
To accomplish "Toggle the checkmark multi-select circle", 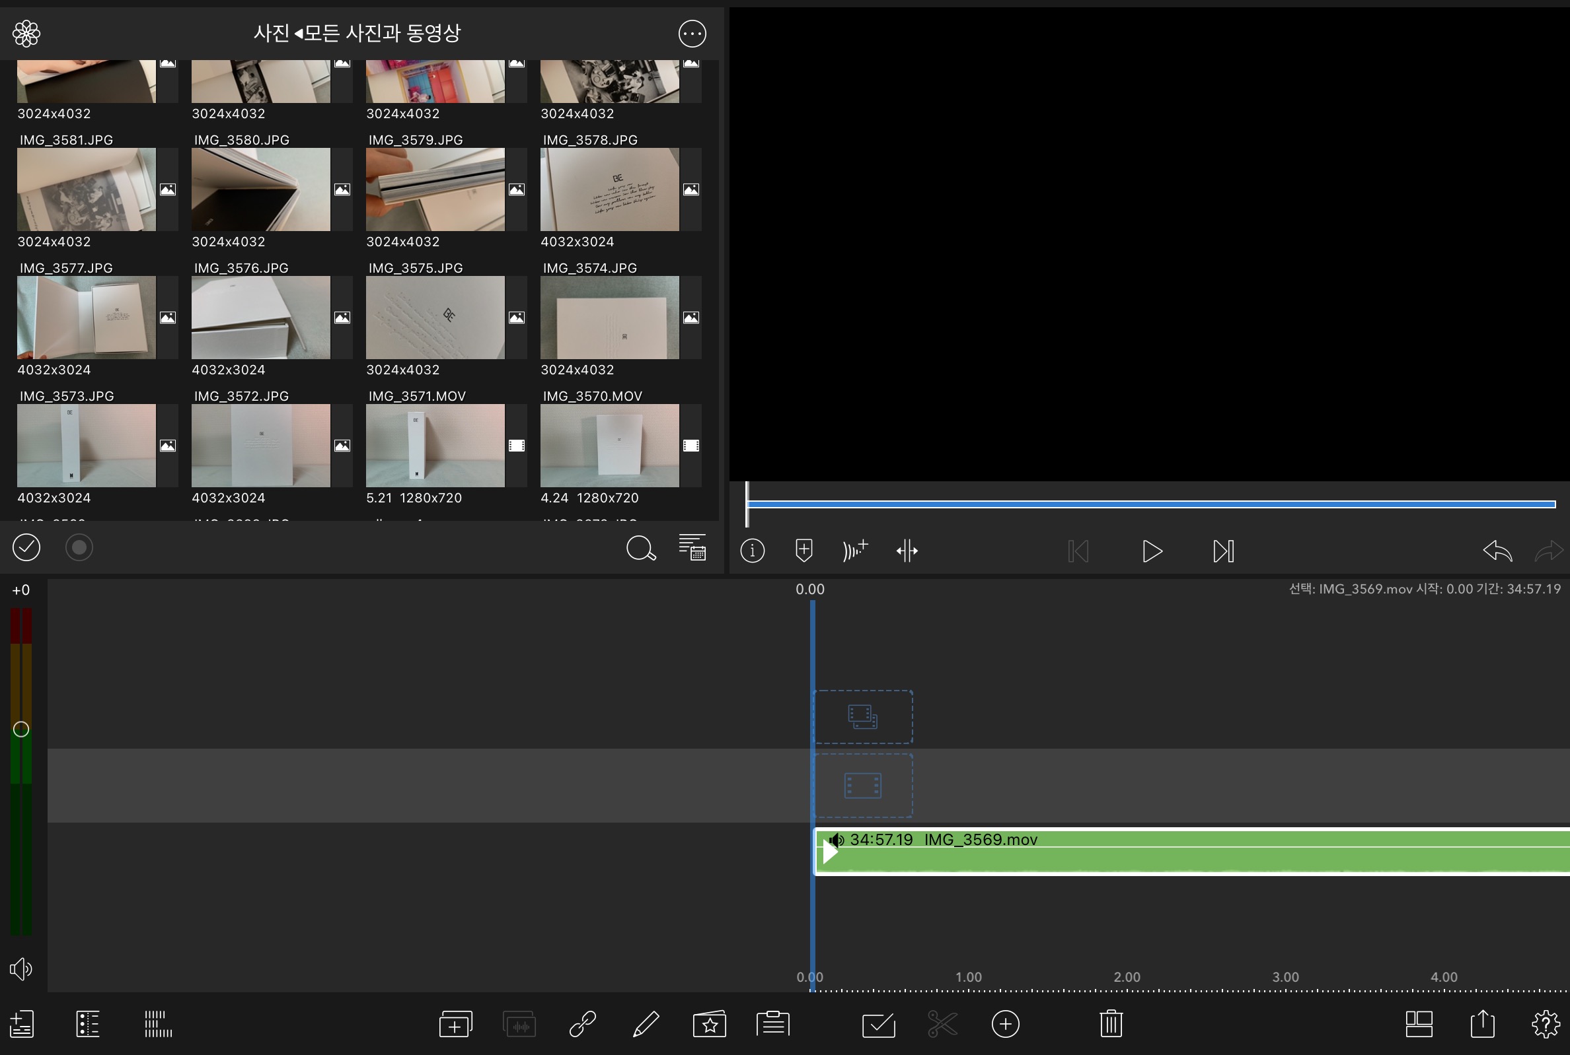I will [26, 547].
